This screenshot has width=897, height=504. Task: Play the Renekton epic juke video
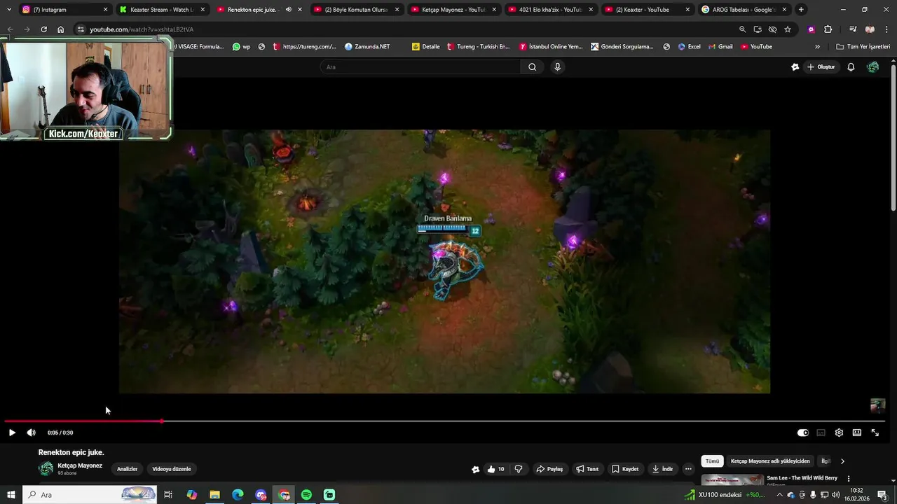tap(12, 433)
